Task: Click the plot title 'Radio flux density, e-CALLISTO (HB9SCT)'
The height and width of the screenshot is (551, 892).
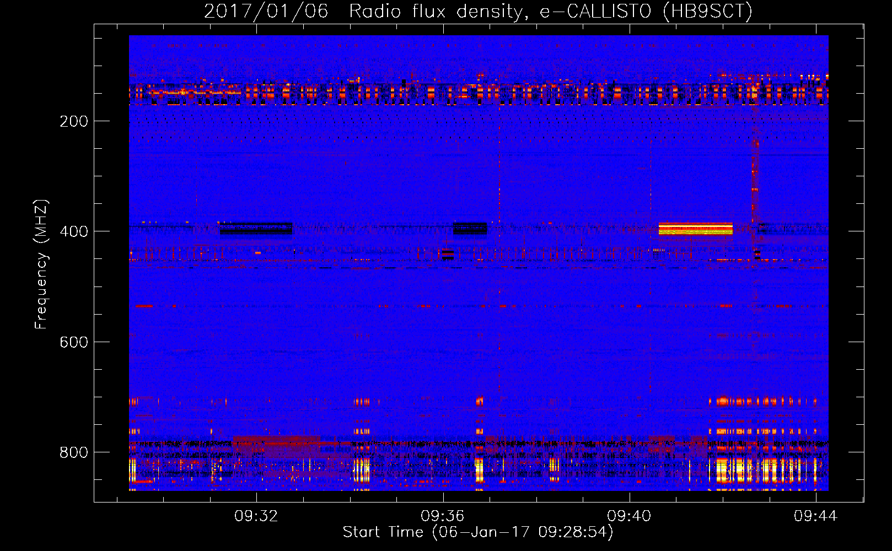Action: pyautogui.click(x=551, y=11)
